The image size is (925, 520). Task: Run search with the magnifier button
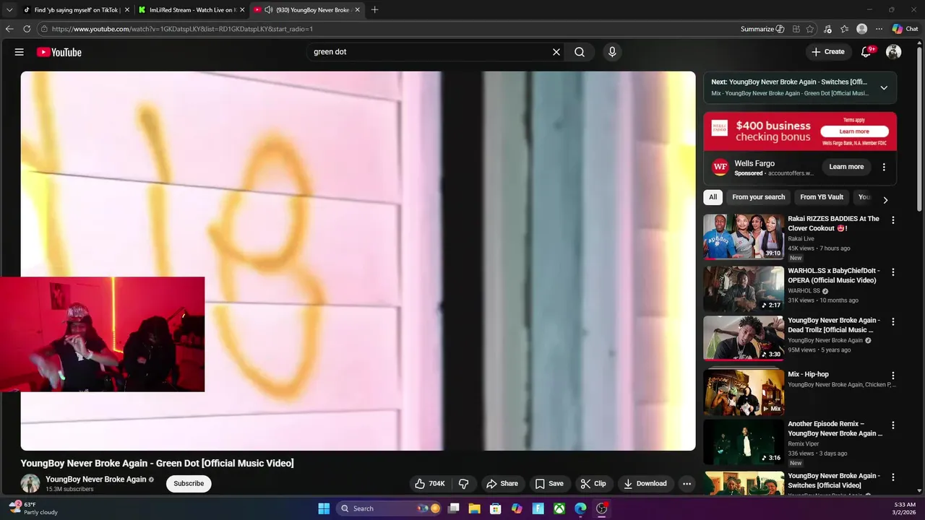click(x=580, y=52)
